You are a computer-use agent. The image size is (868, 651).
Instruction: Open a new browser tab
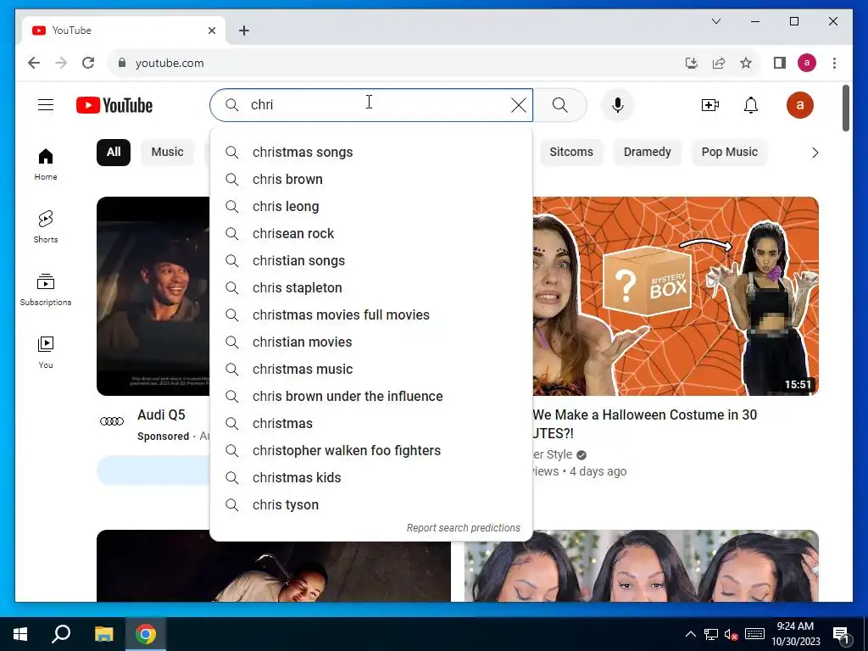tap(243, 31)
